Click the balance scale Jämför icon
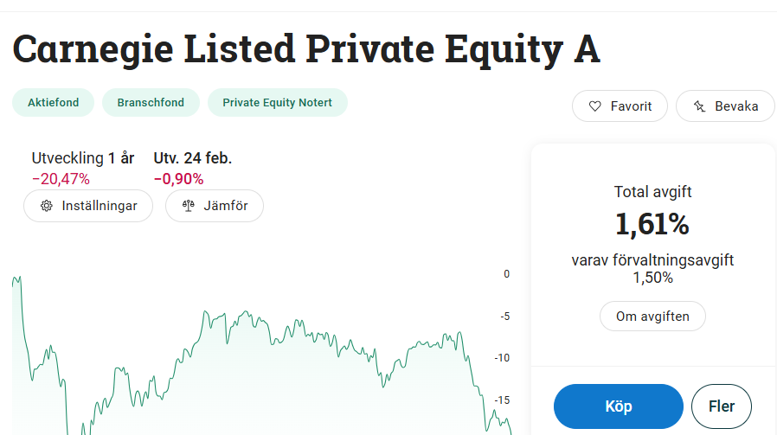 [188, 206]
